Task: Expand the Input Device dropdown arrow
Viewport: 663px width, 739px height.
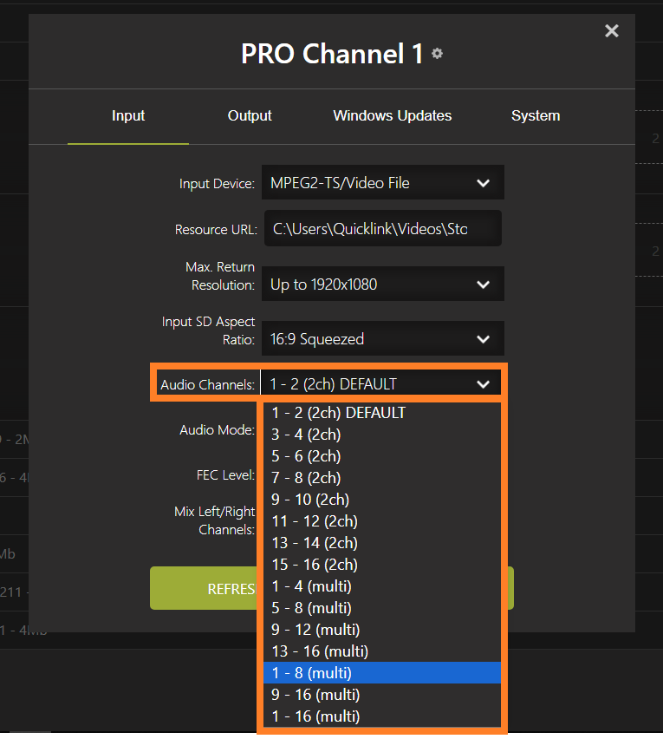Action: 483,182
